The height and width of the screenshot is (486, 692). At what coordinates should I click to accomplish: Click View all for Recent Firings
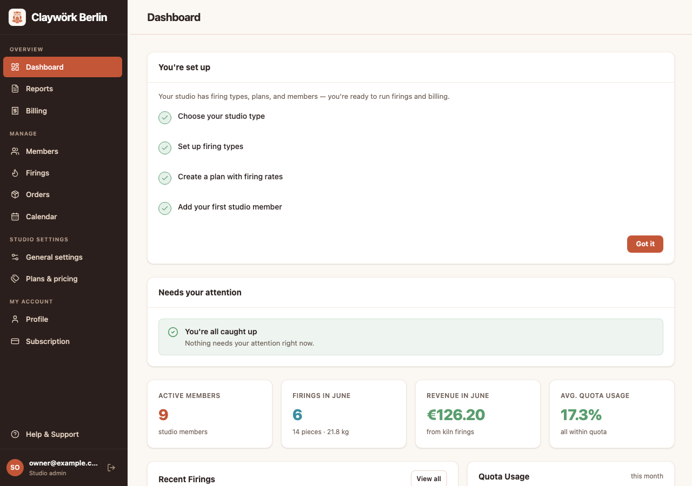point(429,479)
